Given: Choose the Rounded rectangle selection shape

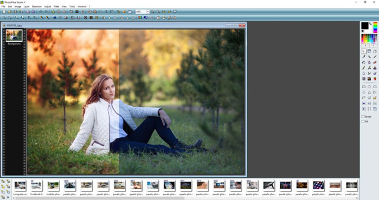Looking at the screenshot, I should [375, 86].
